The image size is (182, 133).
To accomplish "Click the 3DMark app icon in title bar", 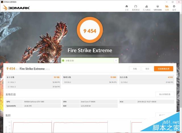I will tap(2, 2).
